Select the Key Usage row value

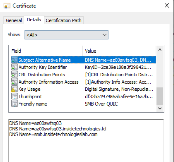click(119, 89)
